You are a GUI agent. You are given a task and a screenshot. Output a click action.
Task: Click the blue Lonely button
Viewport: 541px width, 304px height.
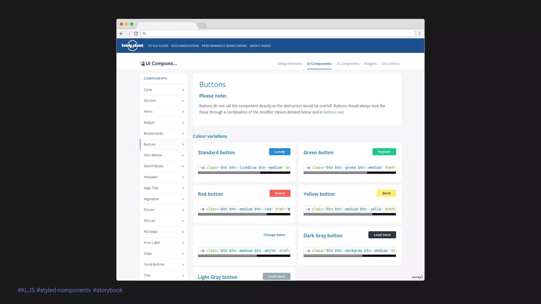click(279, 152)
